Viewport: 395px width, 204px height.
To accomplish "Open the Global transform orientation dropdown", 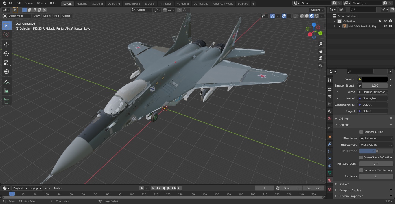I will (x=141, y=10).
